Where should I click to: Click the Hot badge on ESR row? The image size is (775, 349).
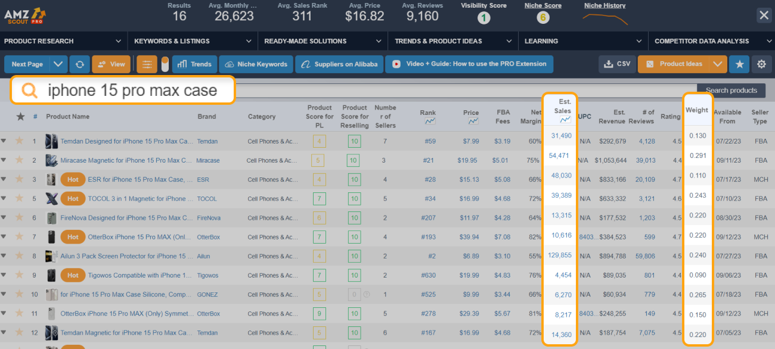[x=73, y=179]
